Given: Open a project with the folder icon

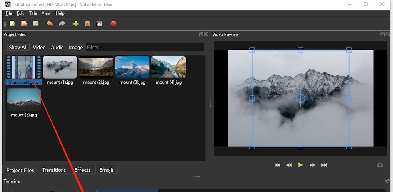Looking at the screenshot, I should [24, 24].
